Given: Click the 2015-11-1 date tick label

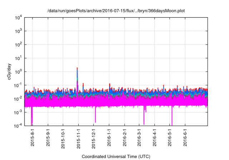Looking at the screenshot, I should click(78, 139).
